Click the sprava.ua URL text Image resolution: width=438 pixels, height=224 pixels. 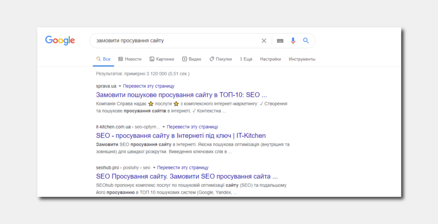[106, 86]
